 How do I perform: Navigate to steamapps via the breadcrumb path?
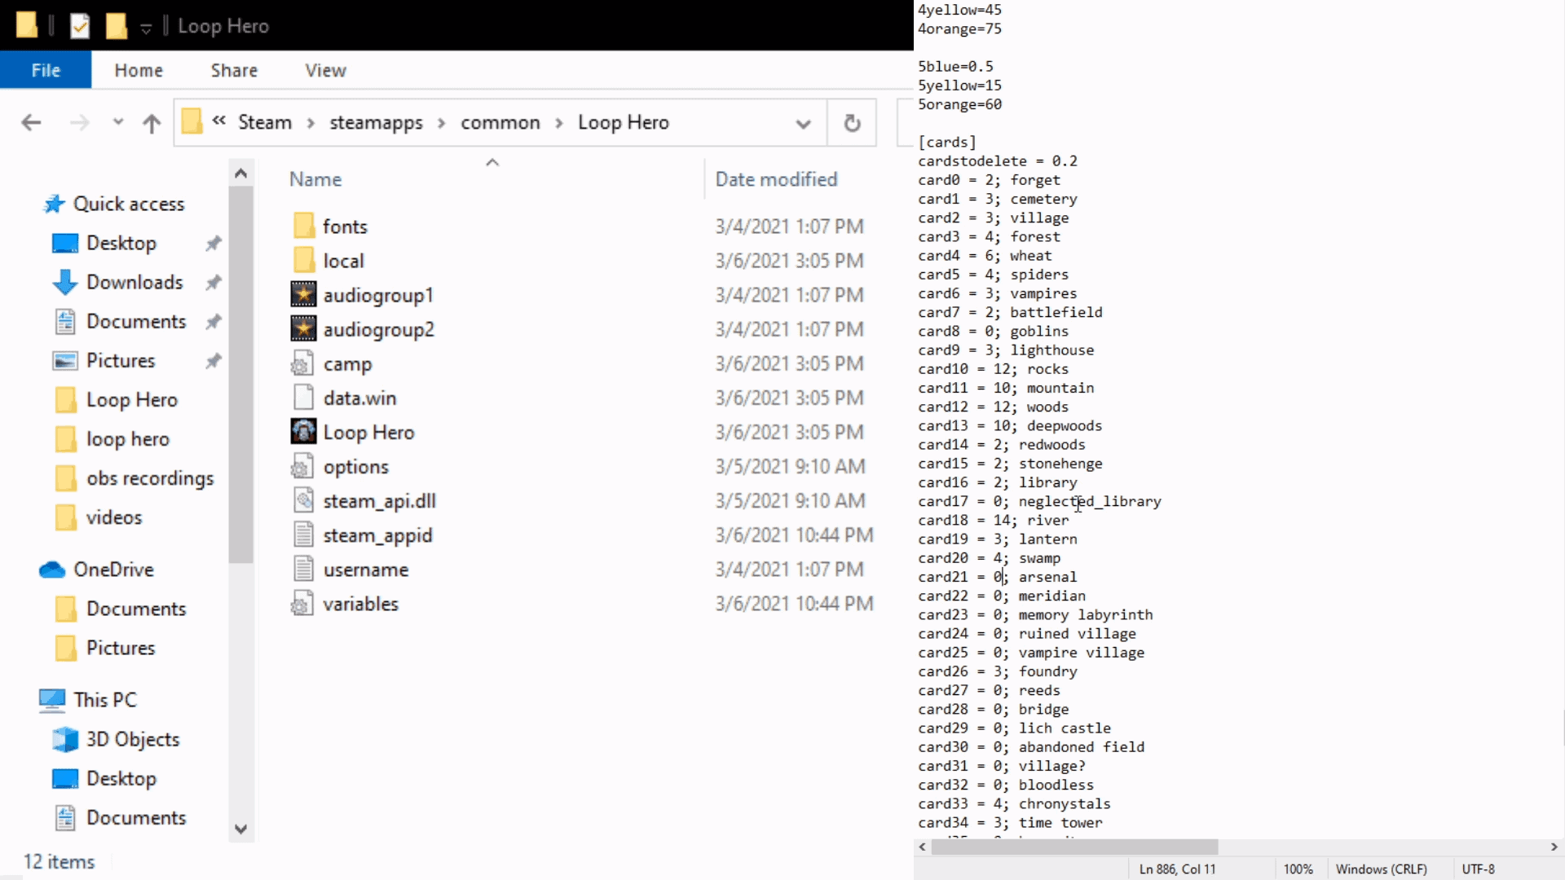click(x=376, y=122)
